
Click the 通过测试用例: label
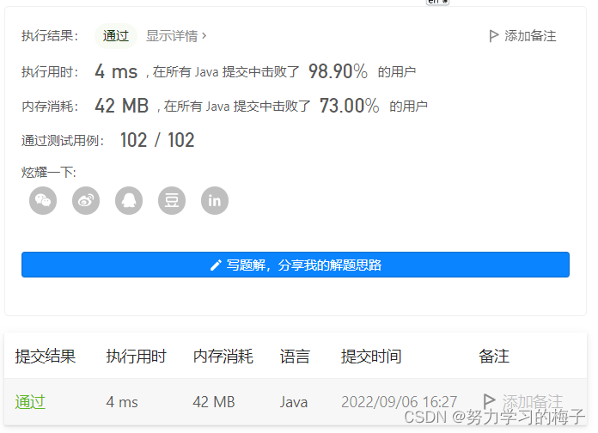click(x=63, y=140)
